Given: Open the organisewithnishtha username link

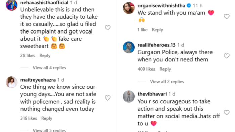Looking at the screenshot, I should tap(161, 6).
